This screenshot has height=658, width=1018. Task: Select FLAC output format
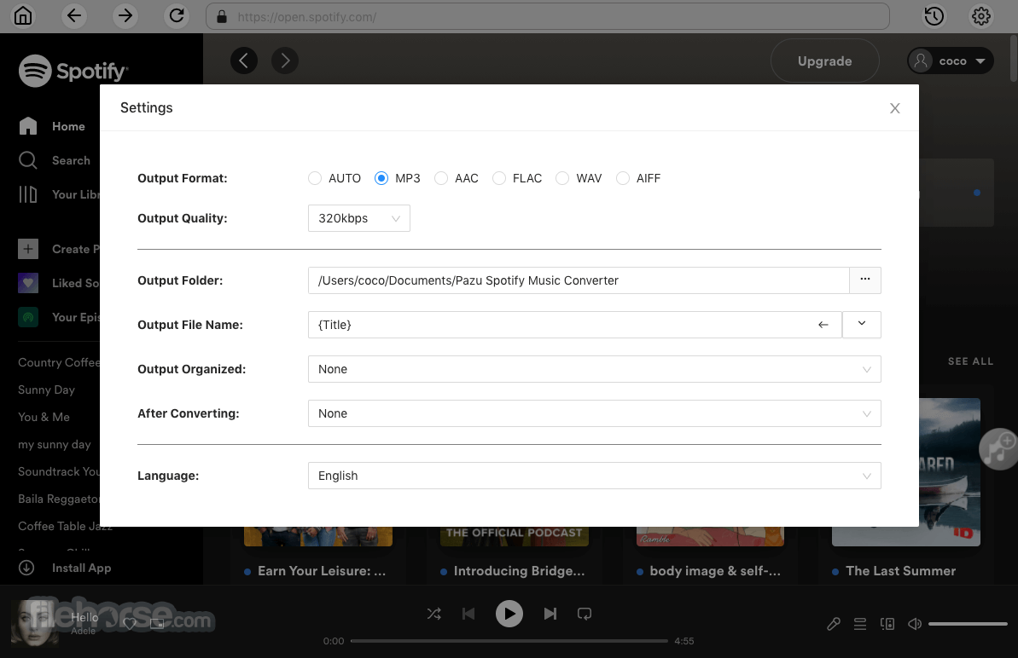point(499,178)
